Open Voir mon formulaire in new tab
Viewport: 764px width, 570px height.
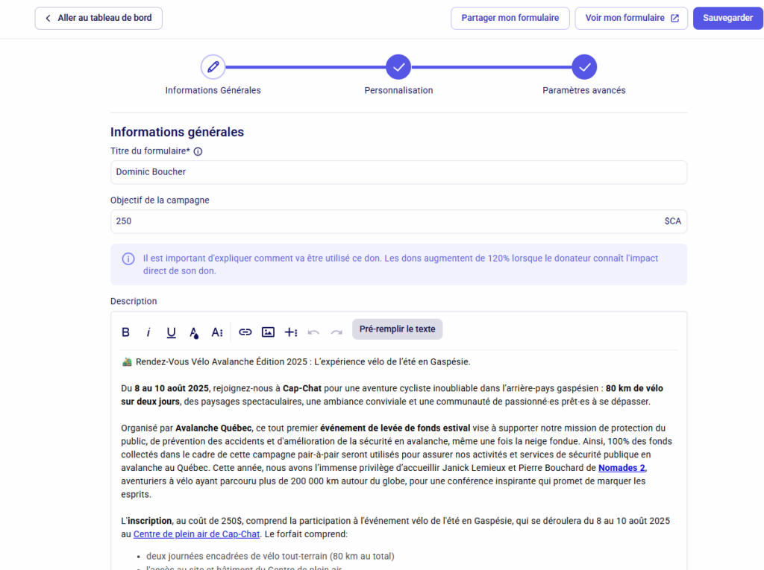click(x=631, y=19)
